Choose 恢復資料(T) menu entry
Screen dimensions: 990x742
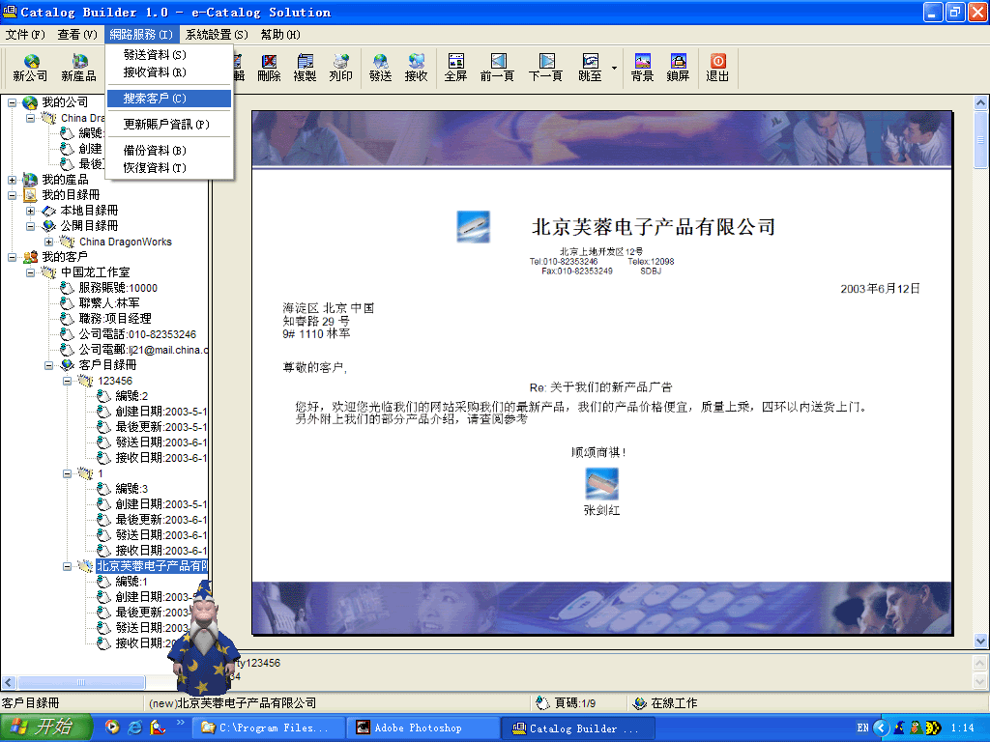coord(168,168)
